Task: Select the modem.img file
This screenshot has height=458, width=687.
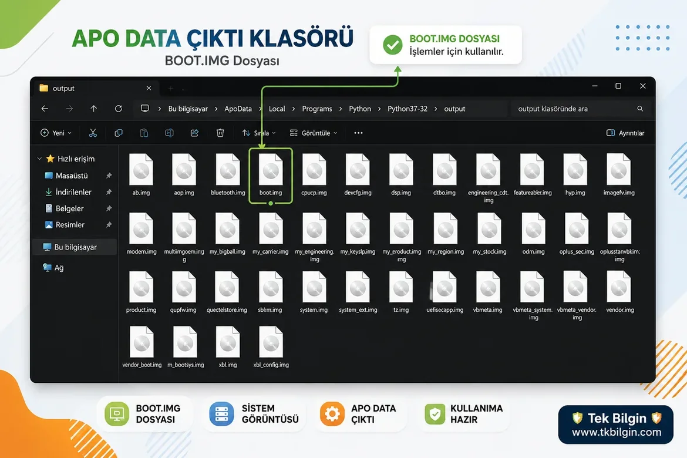Action: [142, 234]
